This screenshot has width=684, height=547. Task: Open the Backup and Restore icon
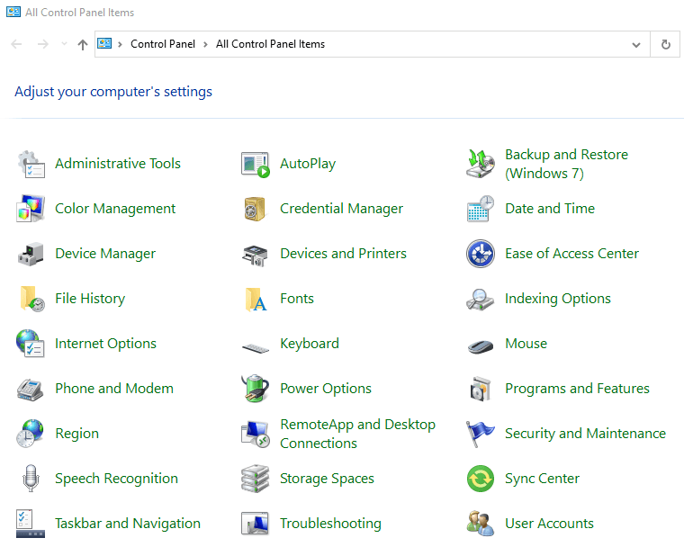pos(481,164)
